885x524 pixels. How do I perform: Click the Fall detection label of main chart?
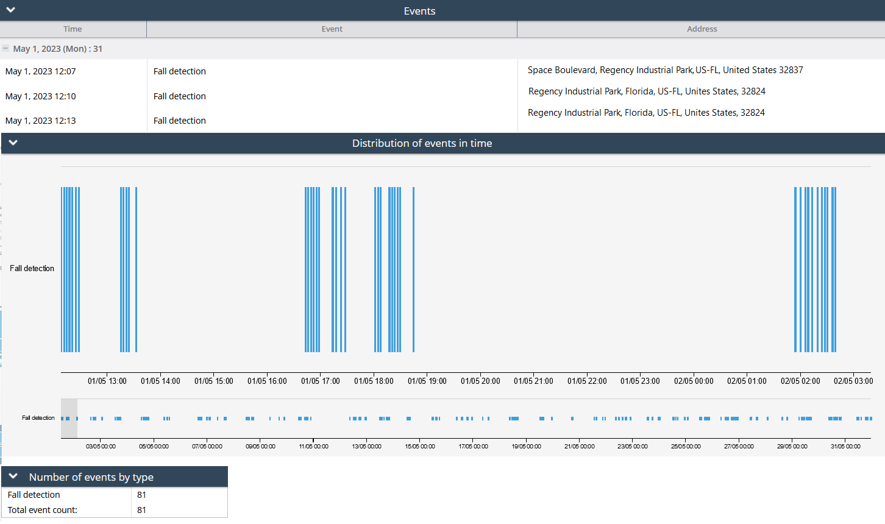coord(32,268)
